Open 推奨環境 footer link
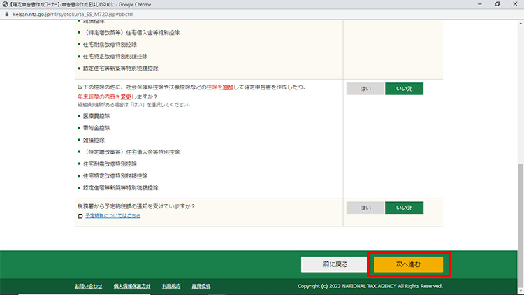This screenshot has width=524, height=295. click(x=201, y=286)
